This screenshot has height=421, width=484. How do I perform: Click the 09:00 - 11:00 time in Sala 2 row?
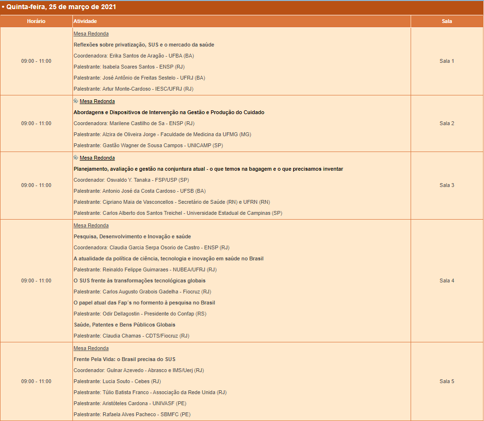pos(36,123)
